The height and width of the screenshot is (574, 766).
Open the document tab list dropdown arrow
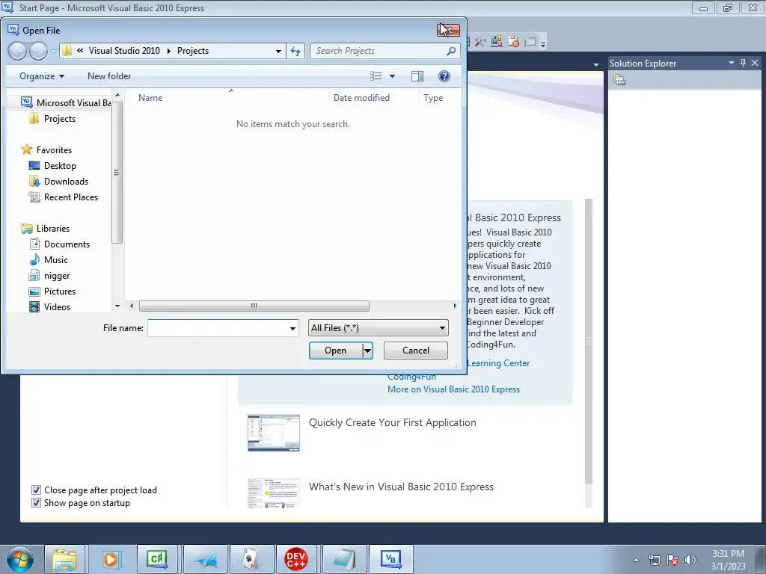(596, 64)
